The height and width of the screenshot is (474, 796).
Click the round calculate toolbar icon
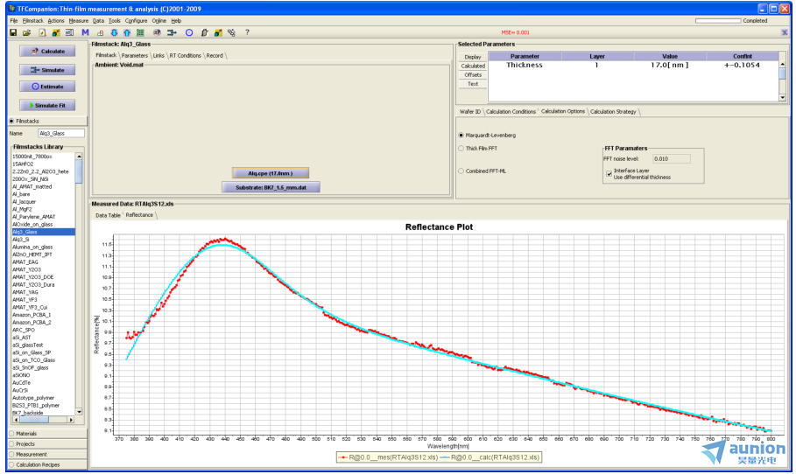(157, 32)
